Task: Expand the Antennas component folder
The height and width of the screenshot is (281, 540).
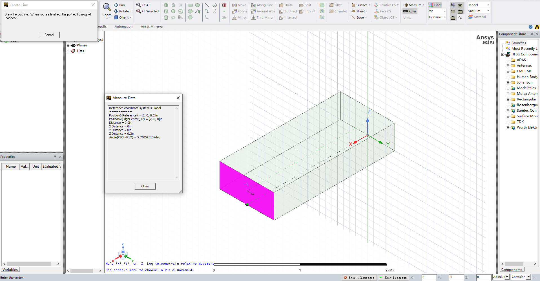Action: [x=508, y=66]
